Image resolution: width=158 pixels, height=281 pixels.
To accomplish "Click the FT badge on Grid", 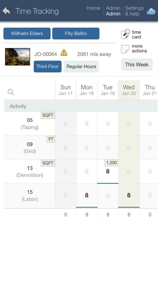I will click(x=51, y=139).
